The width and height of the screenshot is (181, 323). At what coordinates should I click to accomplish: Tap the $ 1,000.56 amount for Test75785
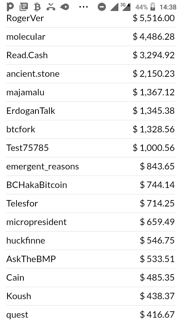click(x=154, y=148)
